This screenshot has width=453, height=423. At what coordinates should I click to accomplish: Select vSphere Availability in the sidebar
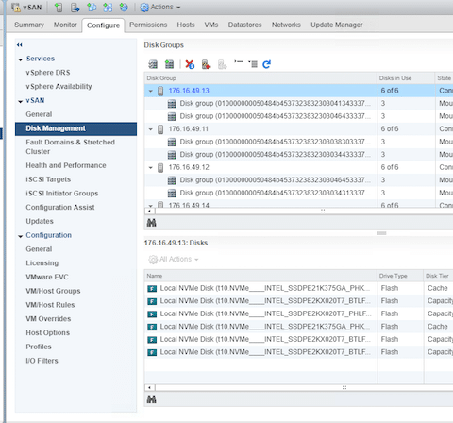click(59, 86)
